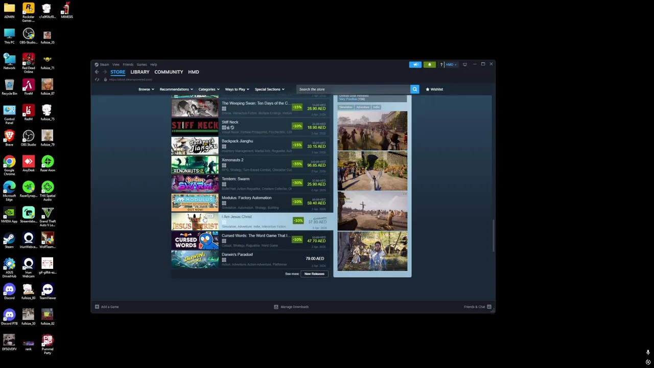654x368 pixels.
Task: Select the Pummel Party desktop icon
Action: pos(48,344)
